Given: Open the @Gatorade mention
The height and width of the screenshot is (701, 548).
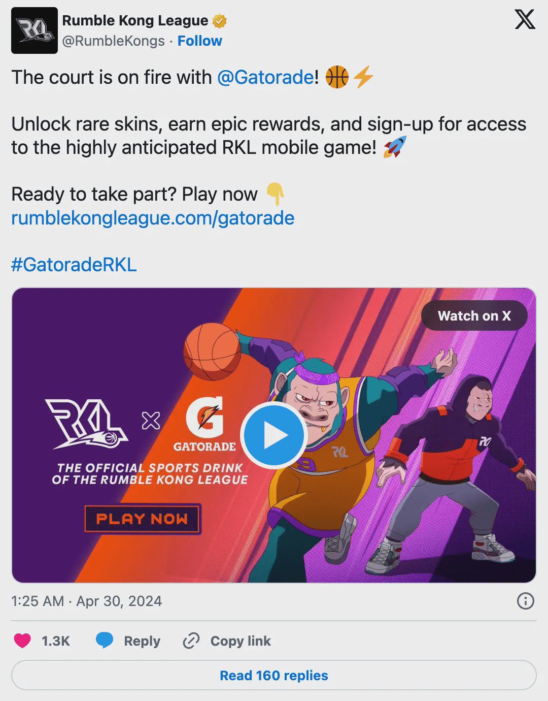Looking at the screenshot, I should pyautogui.click(x=265, y=77).
